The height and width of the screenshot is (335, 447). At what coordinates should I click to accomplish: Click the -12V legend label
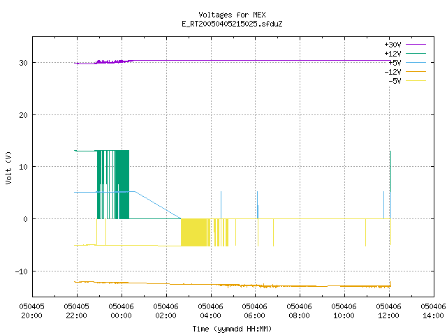pyautogui.click(x=393, y=72)
